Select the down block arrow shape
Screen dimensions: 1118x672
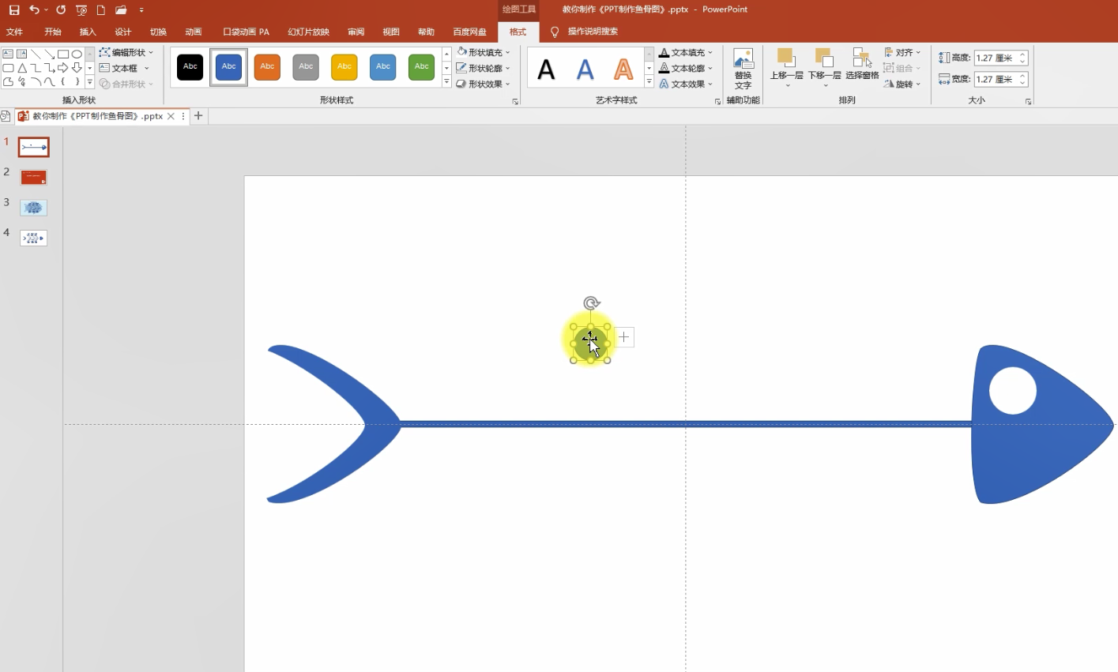tap(77, 69)
